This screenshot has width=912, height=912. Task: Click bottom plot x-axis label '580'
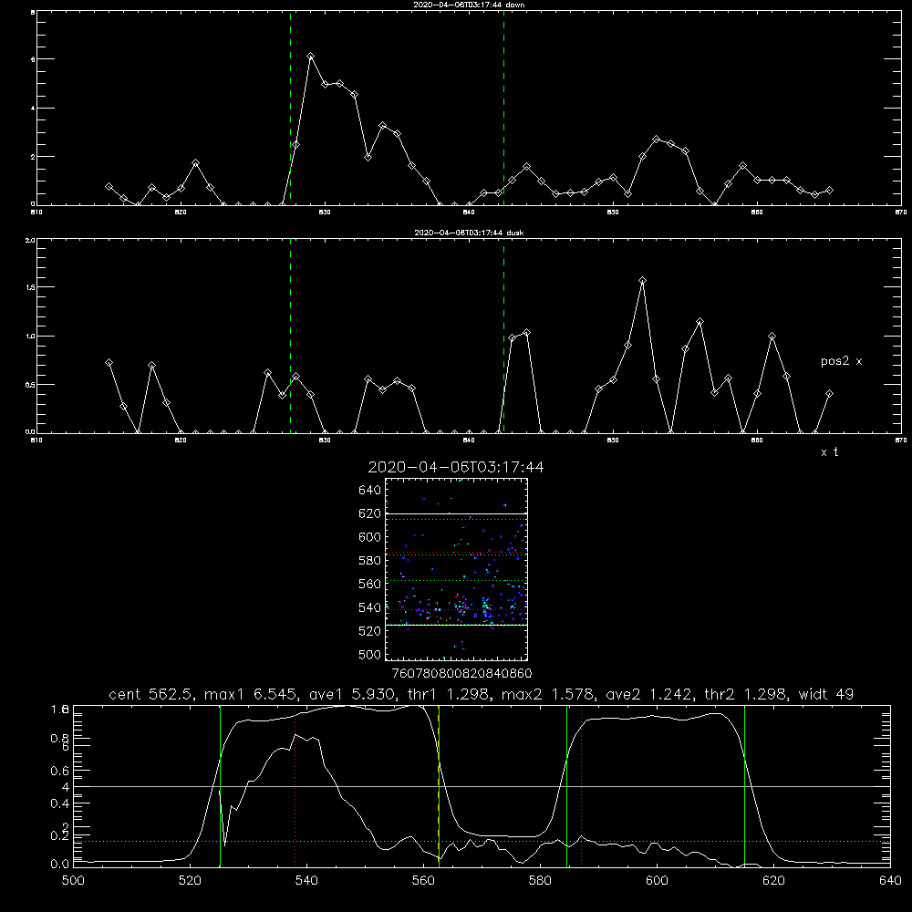(x=540, y=881)
